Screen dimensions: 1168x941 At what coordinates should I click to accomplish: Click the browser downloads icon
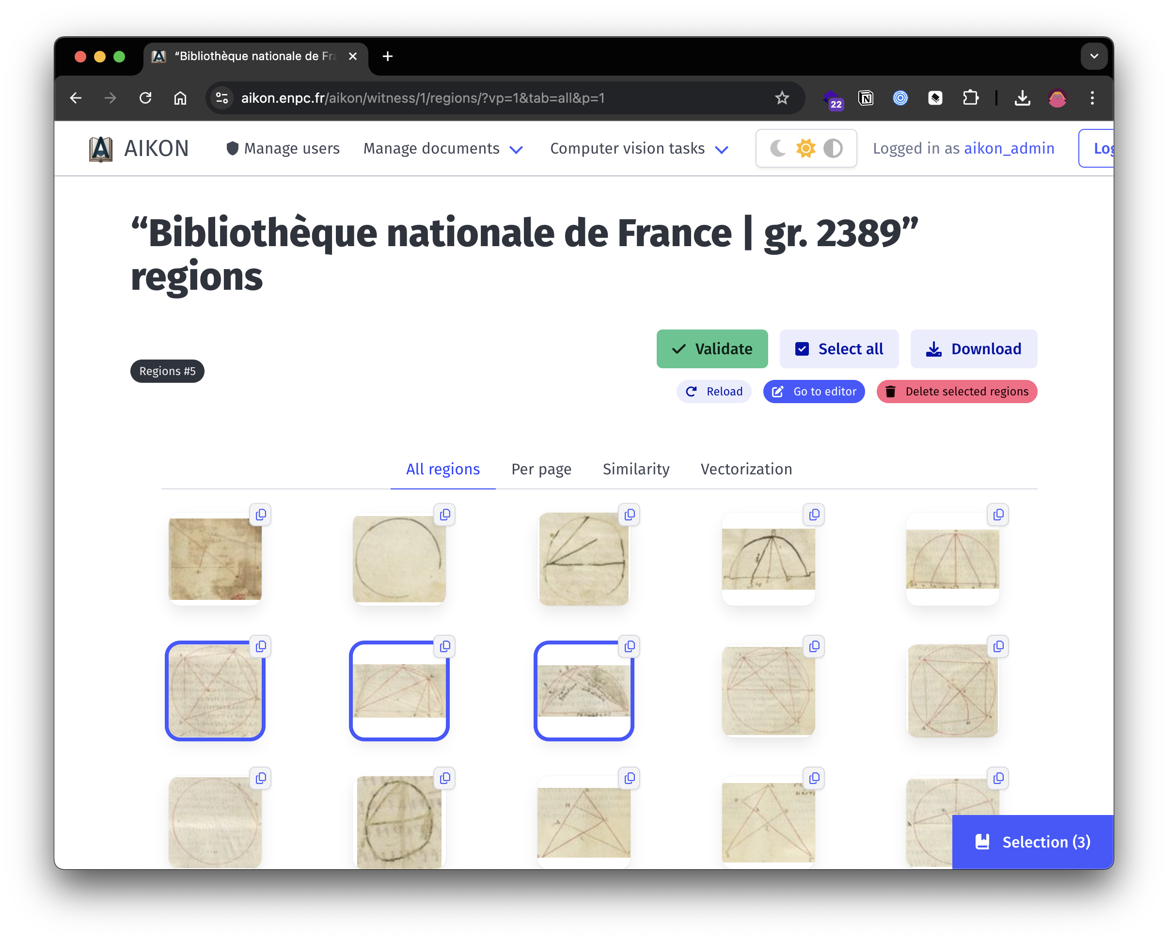(x=1022, y=98)
